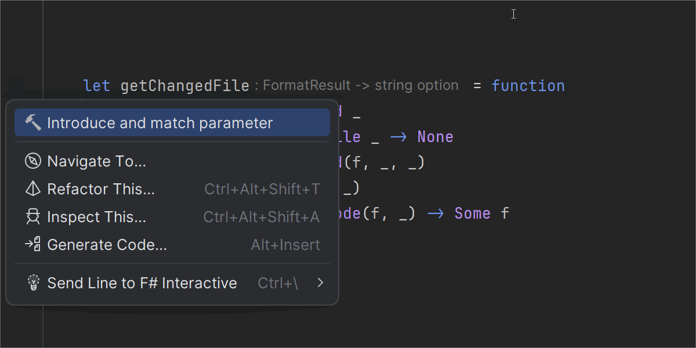Click the Alt+Insert shortcut hint
696x348 pixels.
pyautogui.click(x=285, y=245)
